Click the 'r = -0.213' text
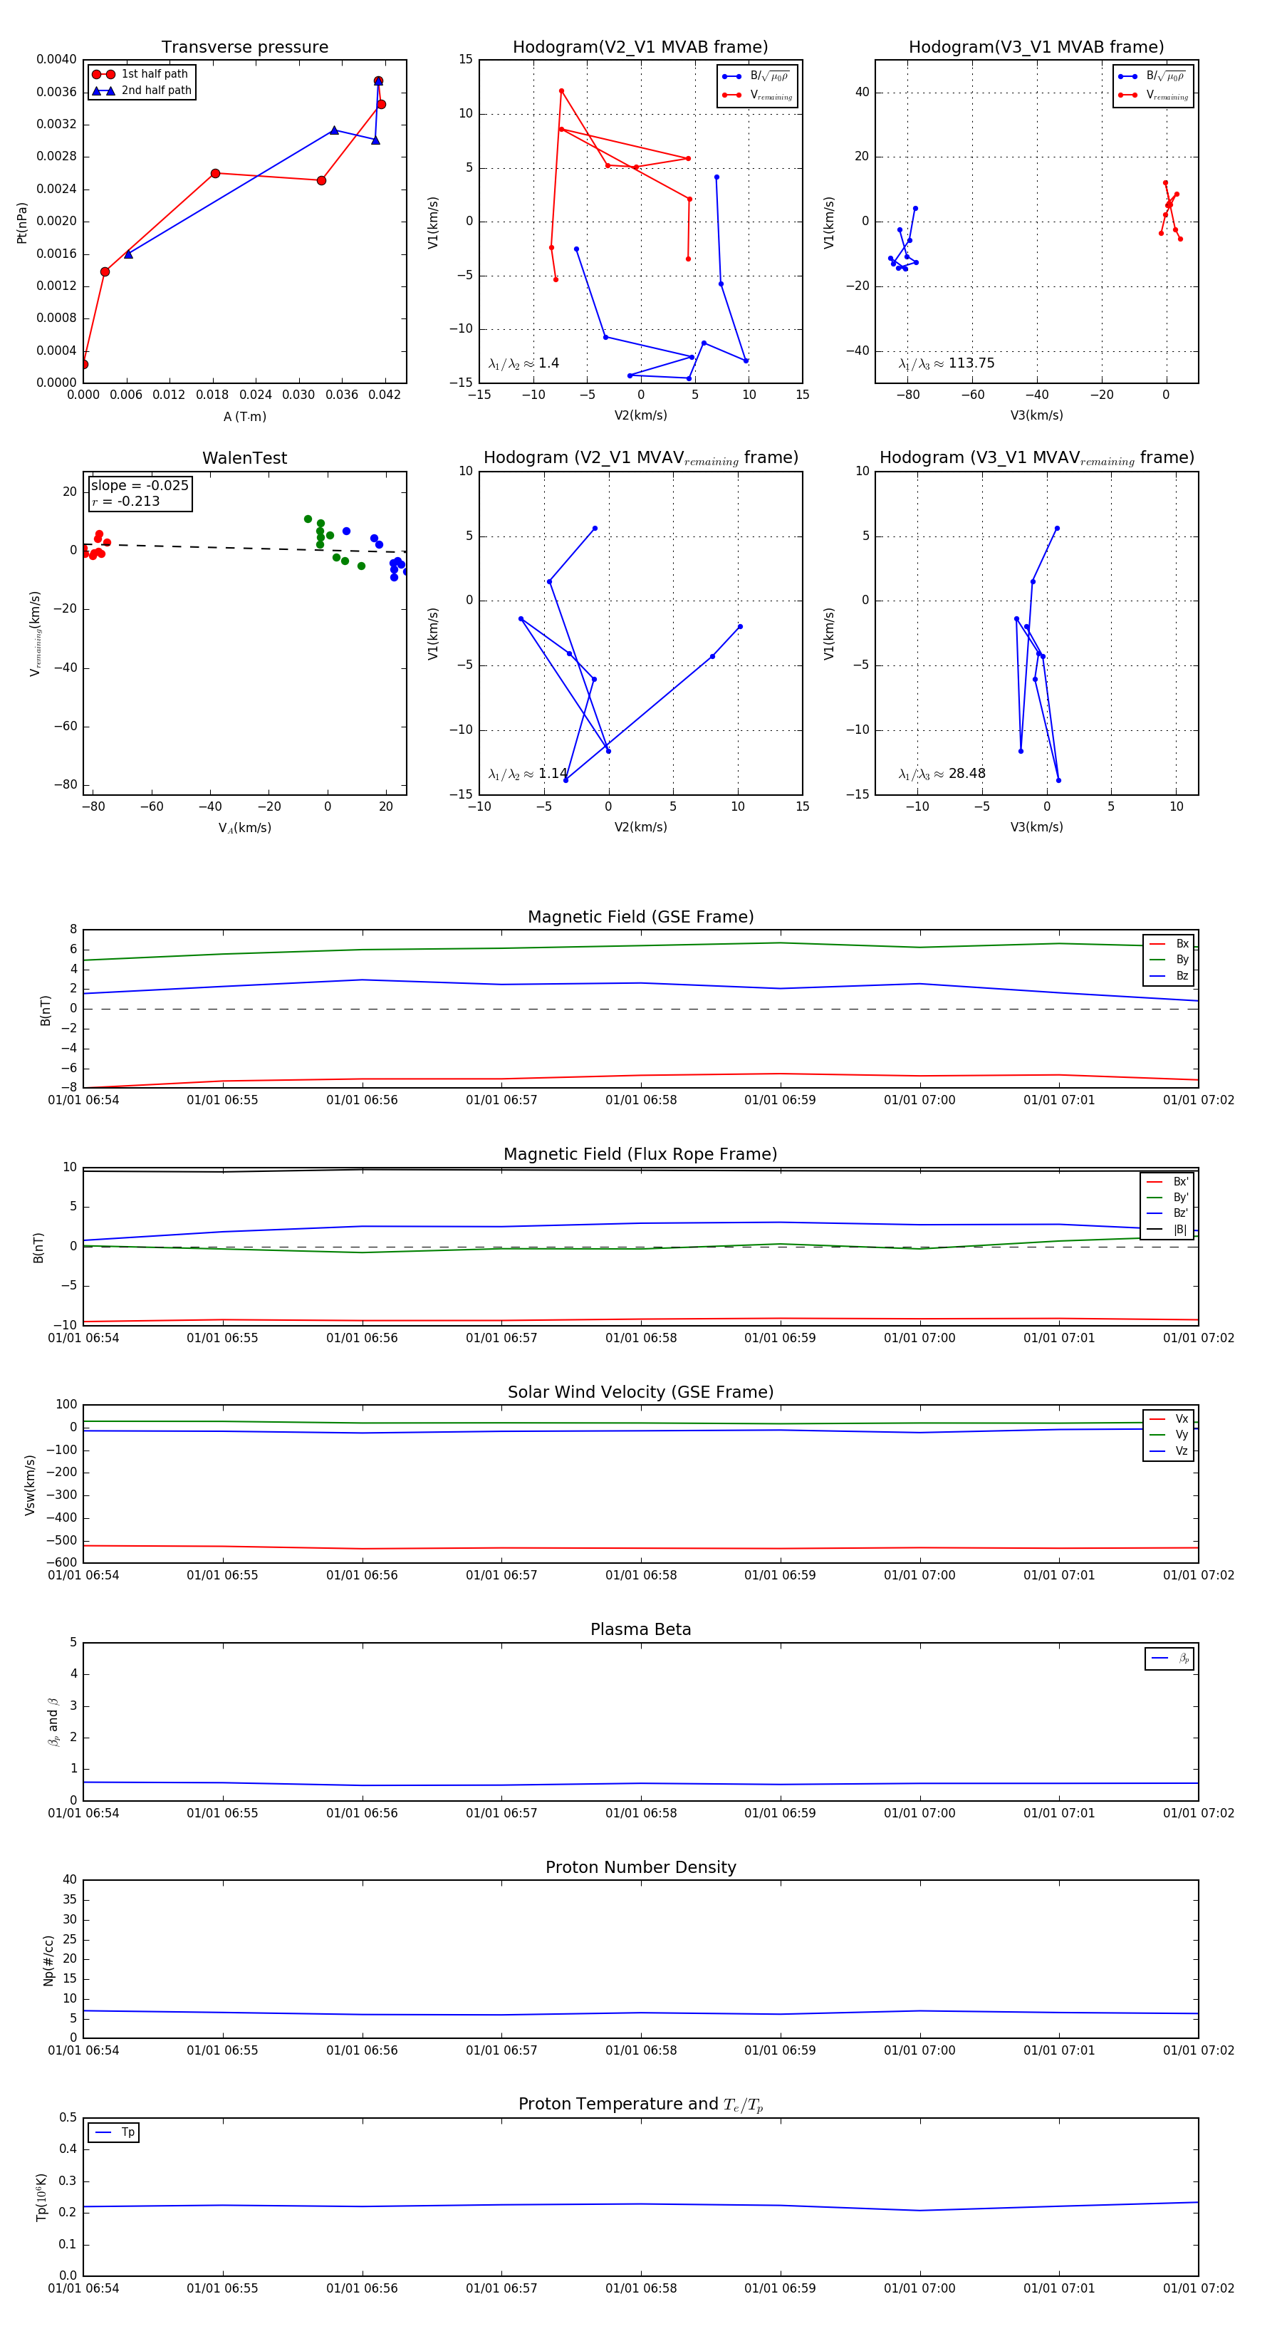The width and height of the screenshot is (1282, 2351). [x=126, y=501]
